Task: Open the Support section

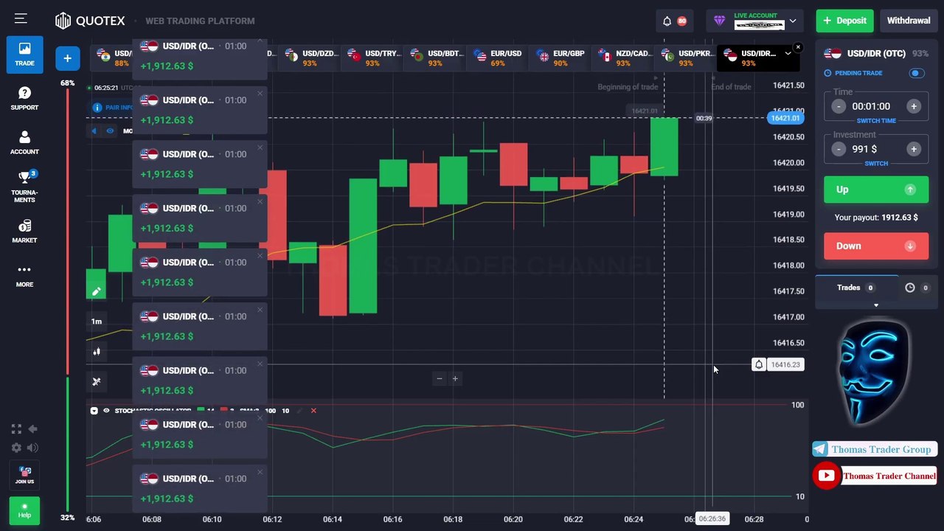Action: [24, 98]
